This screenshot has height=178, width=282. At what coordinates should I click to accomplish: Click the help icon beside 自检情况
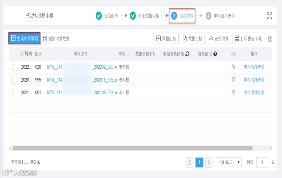(215, 54)
